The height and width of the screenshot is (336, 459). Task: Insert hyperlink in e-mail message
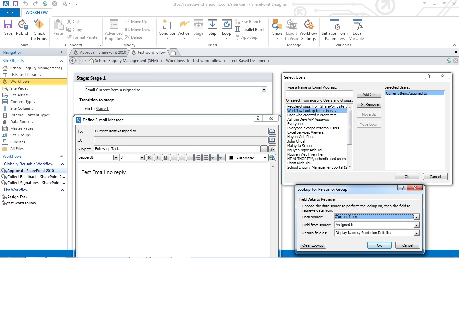click(x=272, y=158)
